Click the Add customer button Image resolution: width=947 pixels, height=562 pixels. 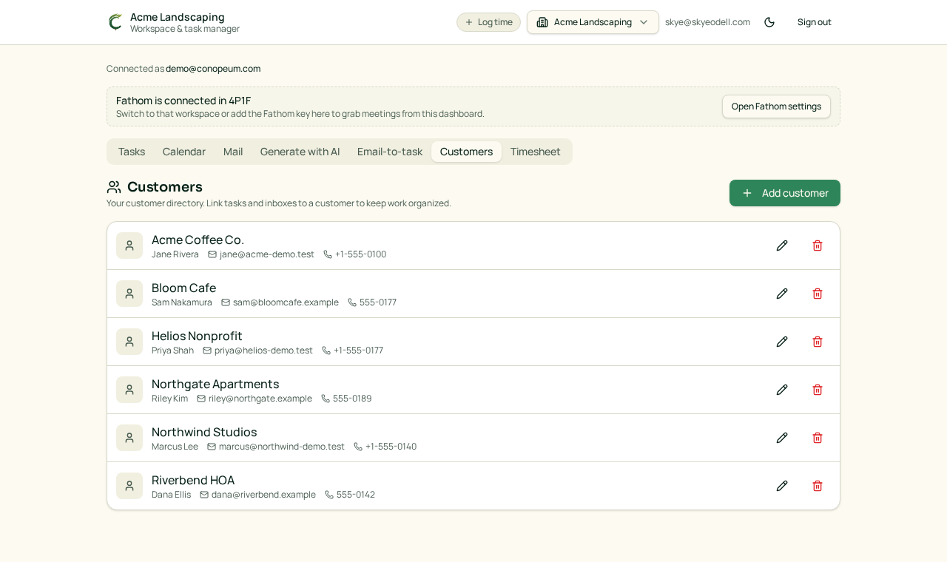click(785, 193)
